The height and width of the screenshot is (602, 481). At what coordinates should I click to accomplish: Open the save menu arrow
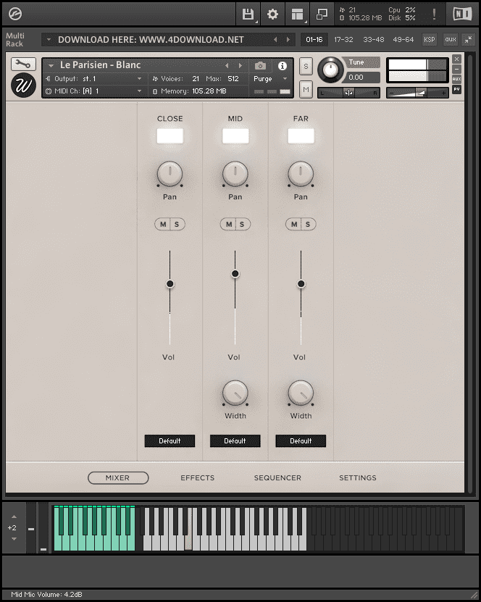[256, 22]
